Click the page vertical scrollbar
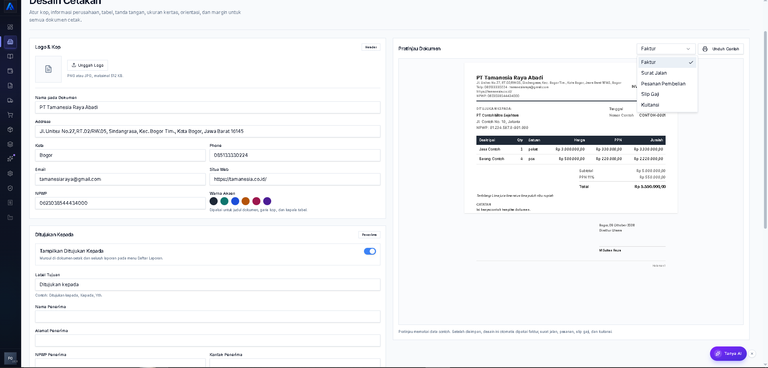The image size is (768, 368). (766, 130)
